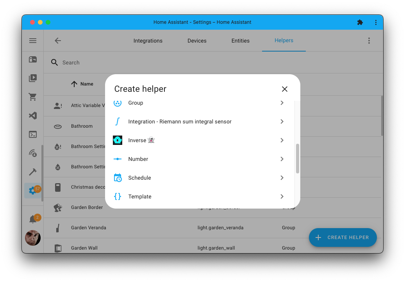Open the VS Code sidebar icon

33,116
